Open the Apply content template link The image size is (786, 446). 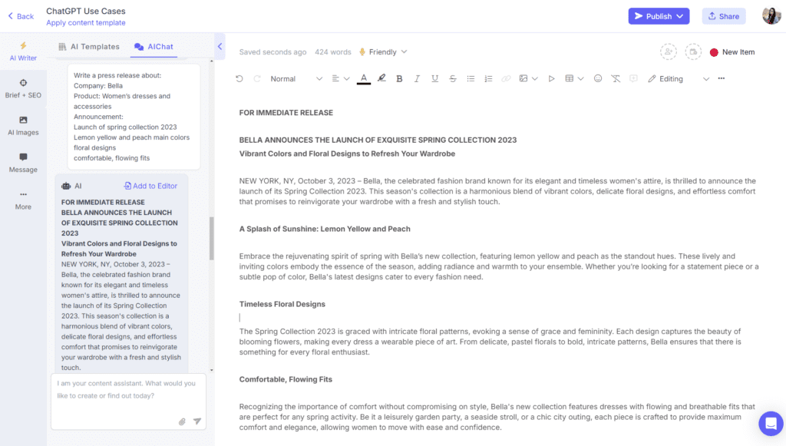86,22
